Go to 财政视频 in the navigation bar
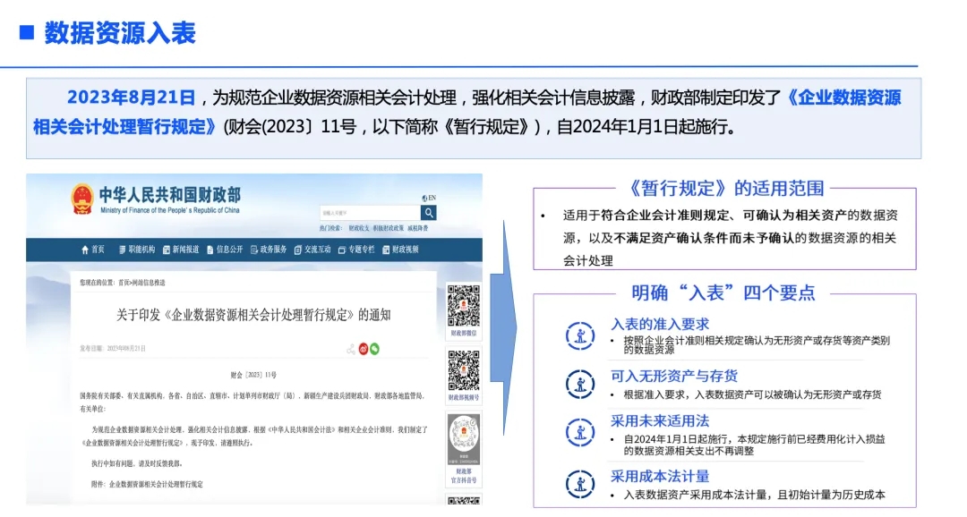This screenshot has width=967, height=517. pos(400,250)
